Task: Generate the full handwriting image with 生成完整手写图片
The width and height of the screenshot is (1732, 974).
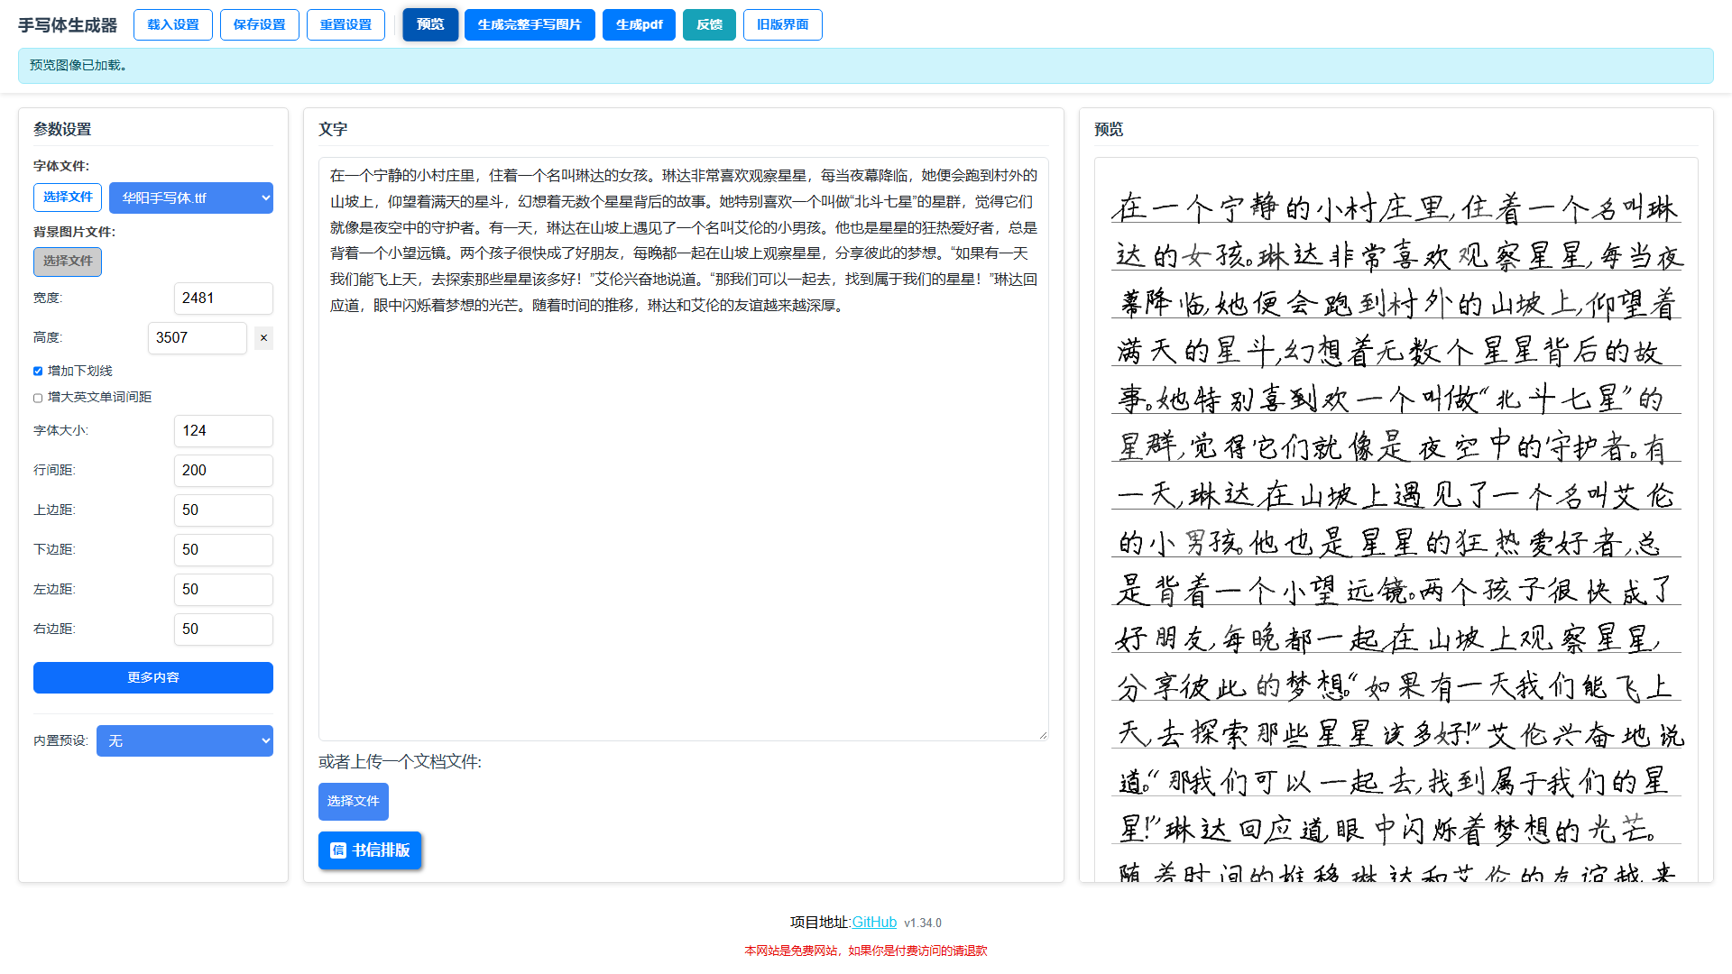Action: tap(530, 25)
